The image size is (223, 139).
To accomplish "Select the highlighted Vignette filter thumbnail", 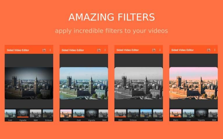I will point(23,114).
